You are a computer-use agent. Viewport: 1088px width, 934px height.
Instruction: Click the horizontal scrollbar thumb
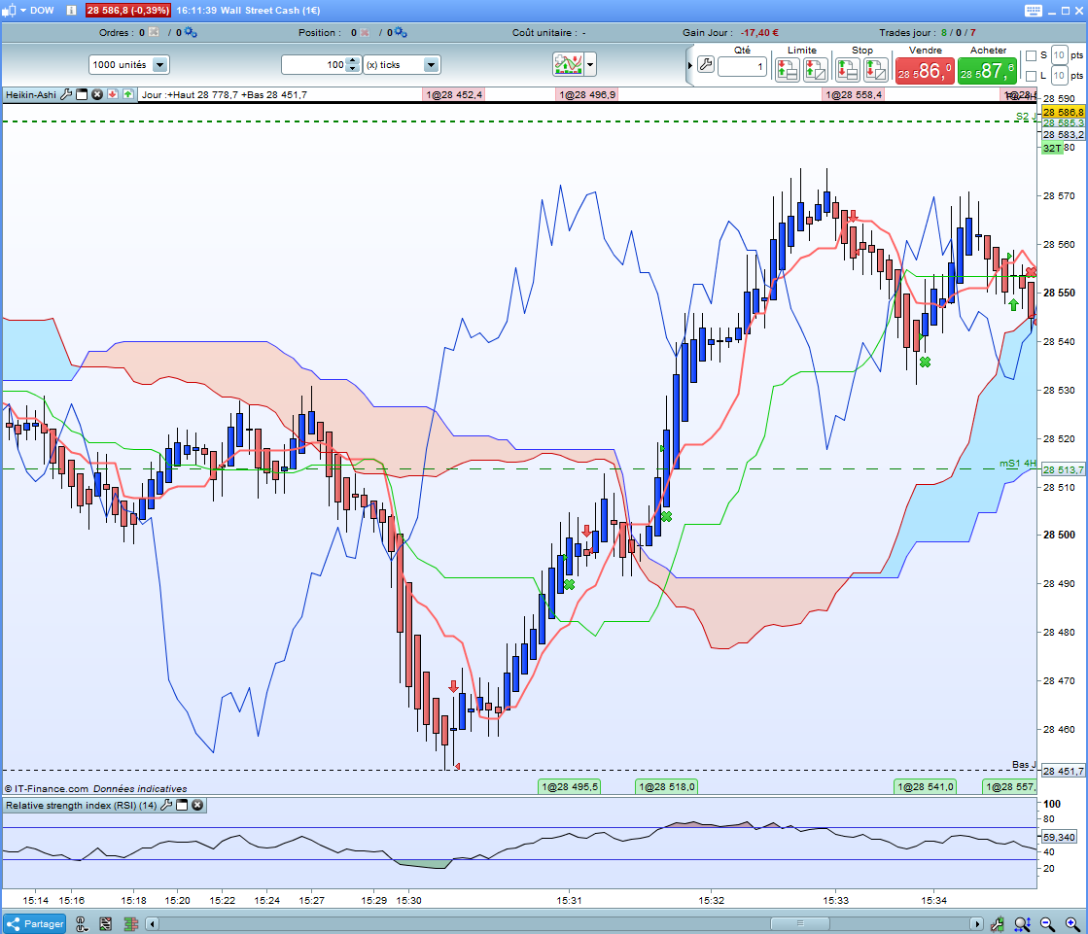(800, 923)
